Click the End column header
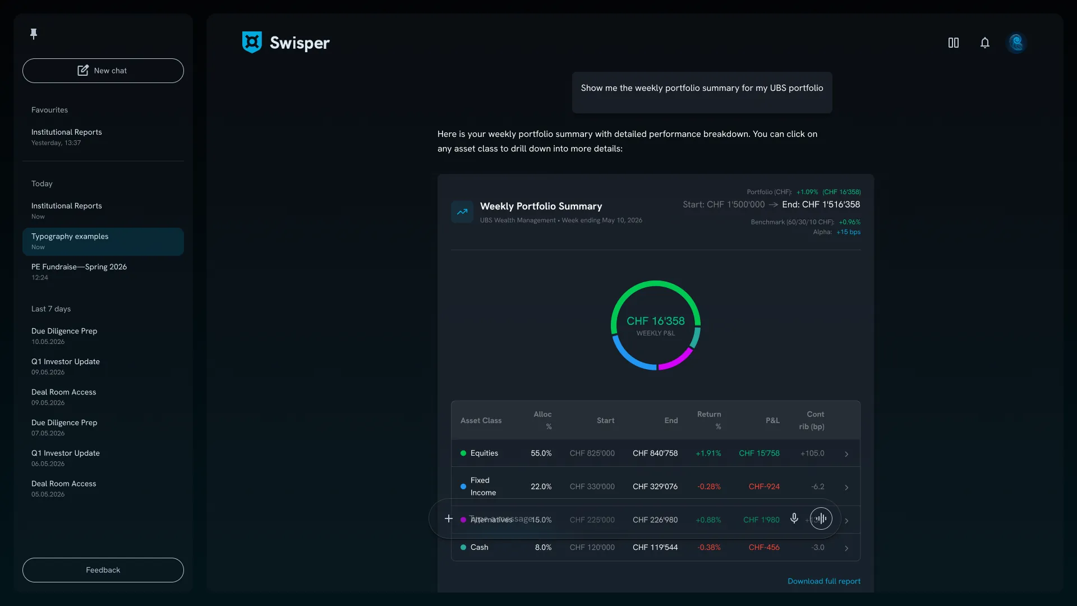Image resolution: width=1077 pixels, height=606 pixels. point(671,421)
